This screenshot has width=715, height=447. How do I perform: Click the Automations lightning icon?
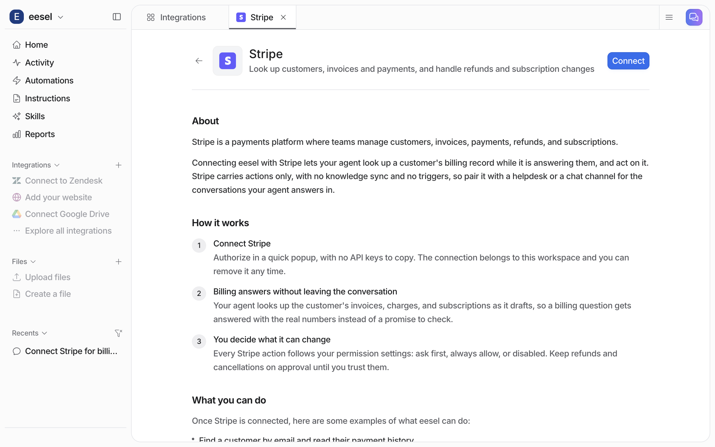coord(17,80)
